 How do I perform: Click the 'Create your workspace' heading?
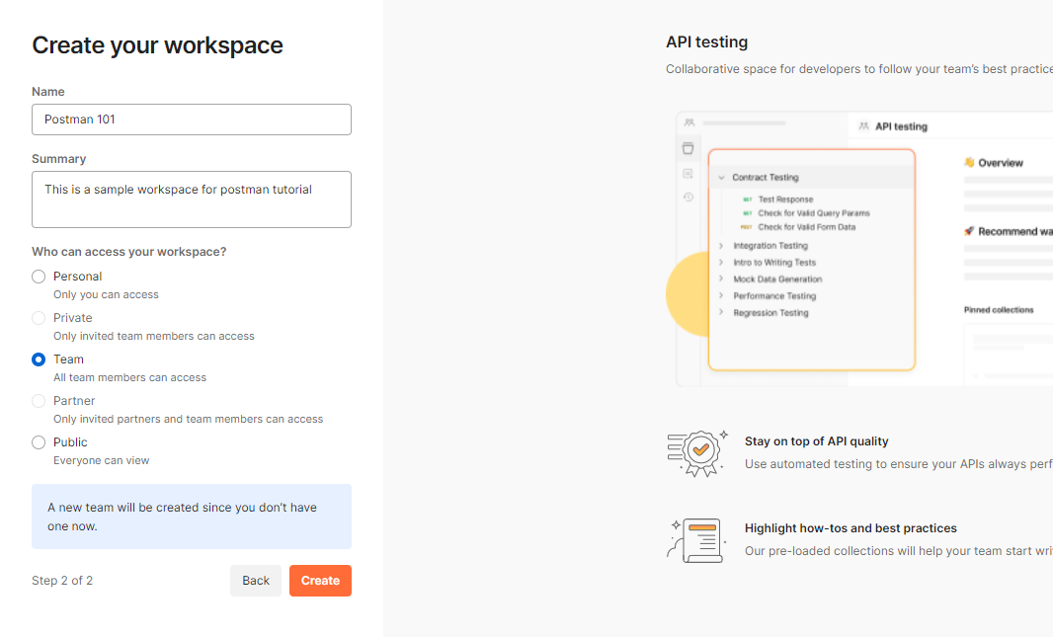pos(158,45)
